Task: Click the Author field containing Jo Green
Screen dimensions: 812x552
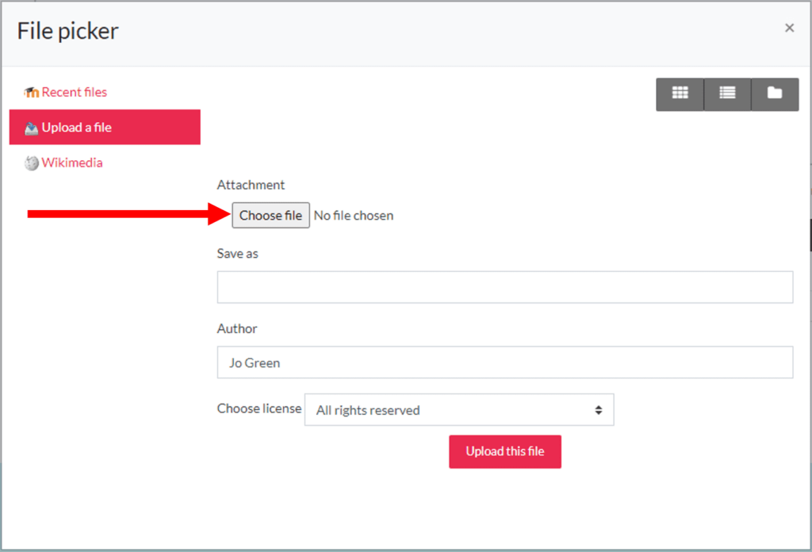Action: click(x=504, y=362)
